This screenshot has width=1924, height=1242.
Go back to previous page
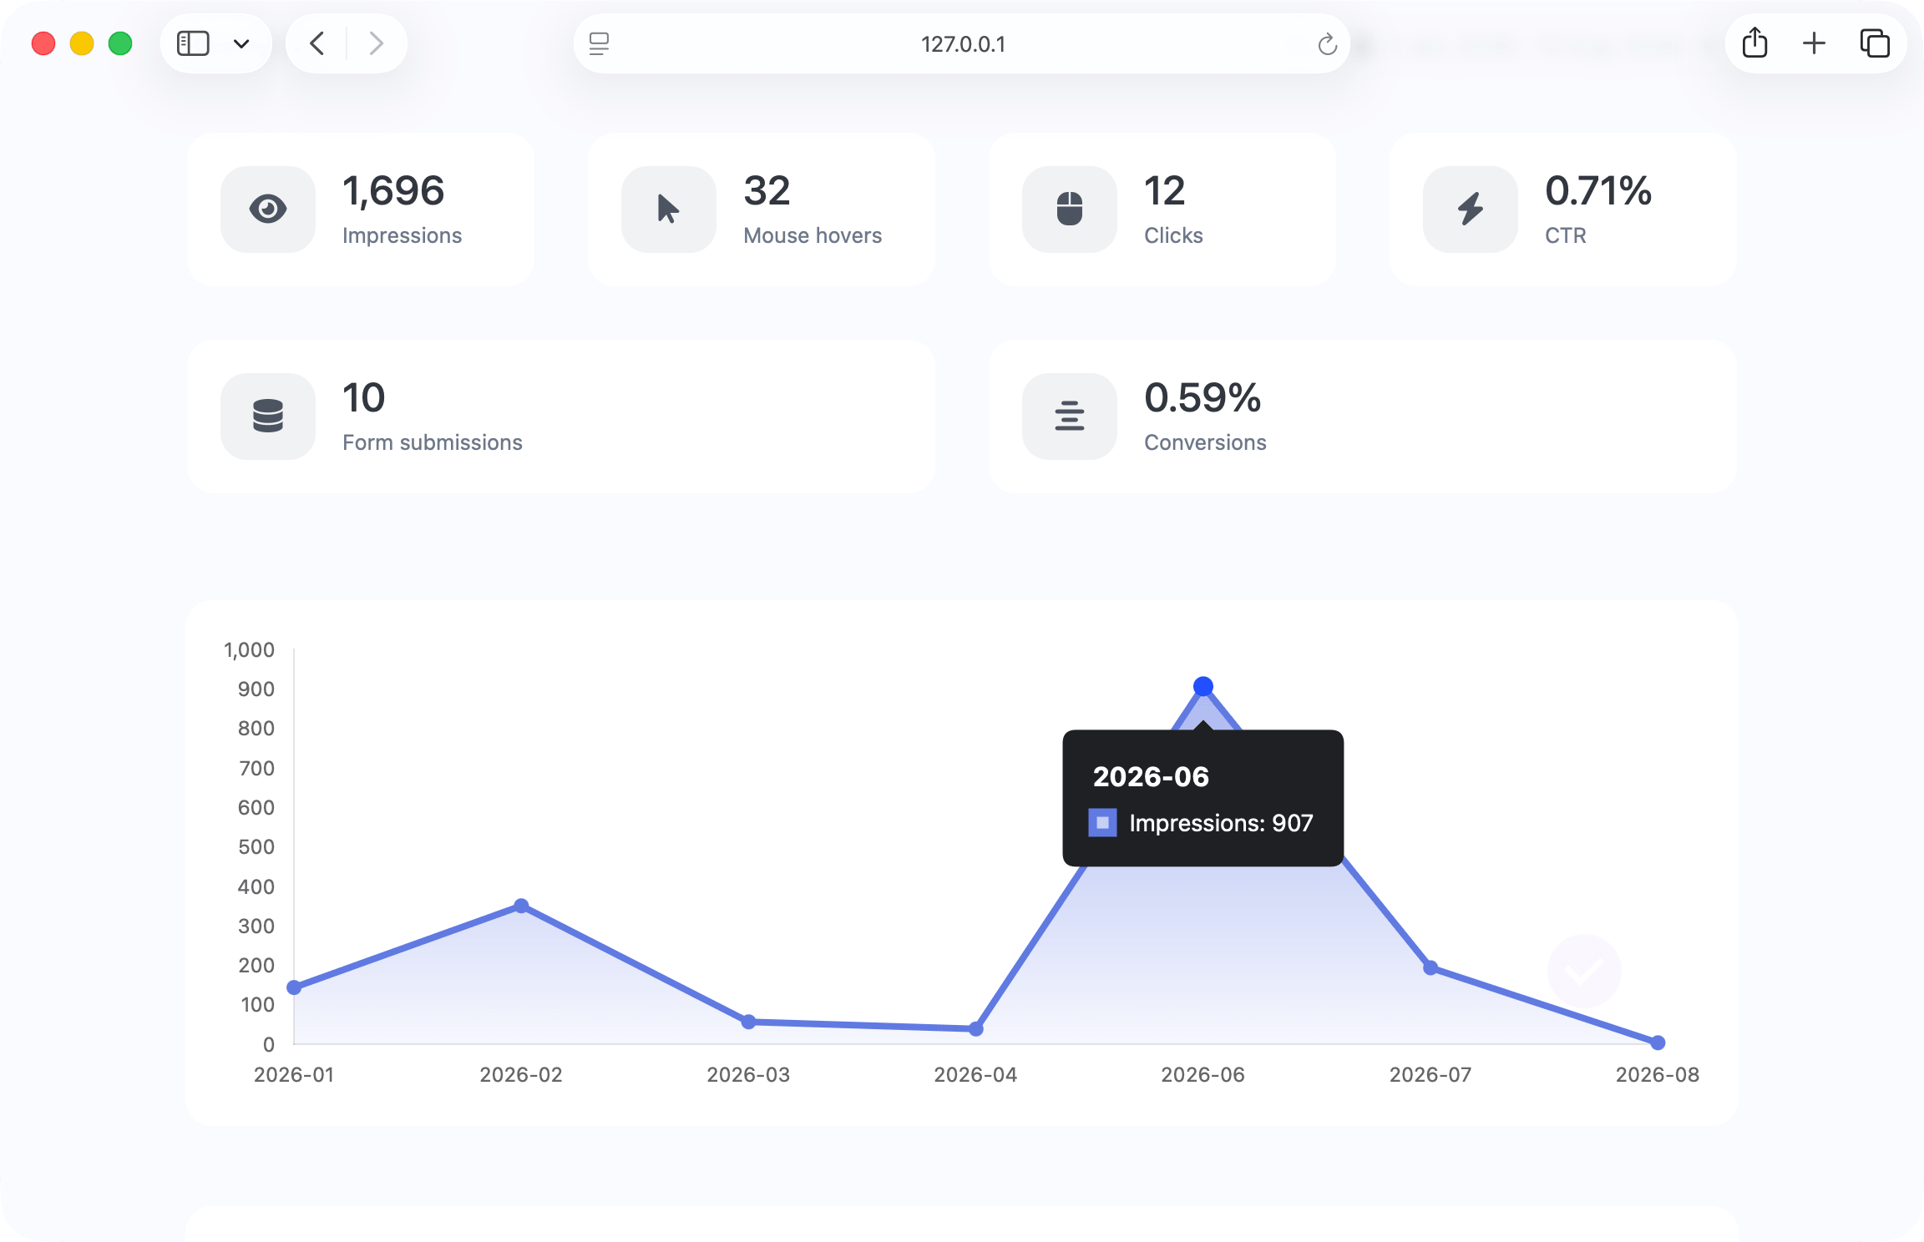pos(317,43)
